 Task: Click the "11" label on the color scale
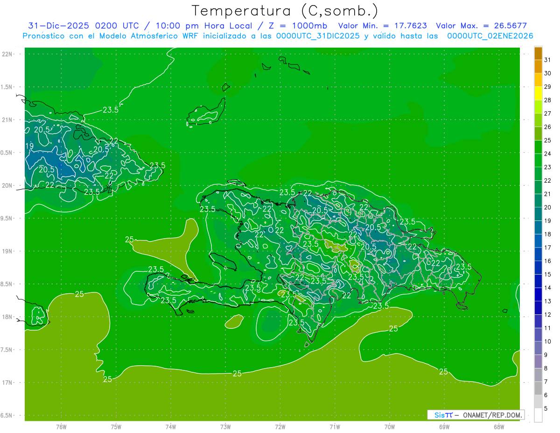click(x=548, y=328)
